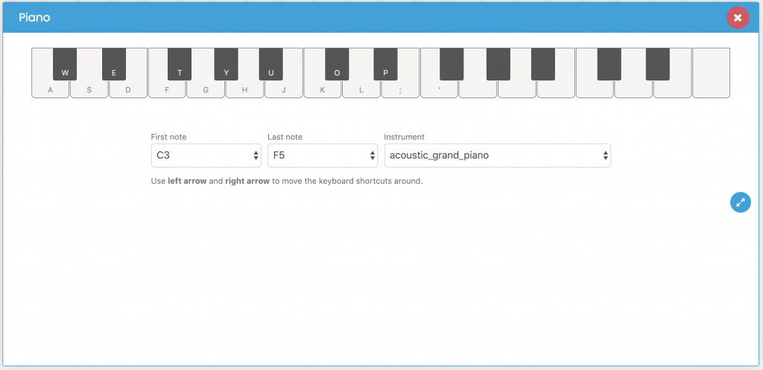Play the black piano key labeled P

click(x=386, y=64)
